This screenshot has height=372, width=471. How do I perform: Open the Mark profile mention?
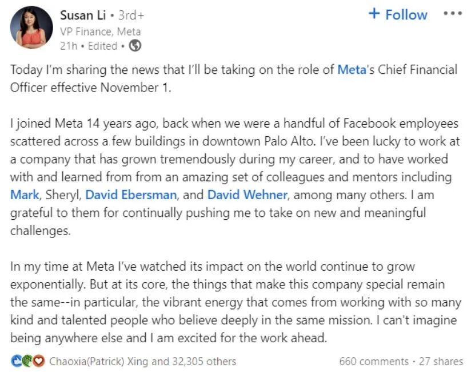[25, 195]
